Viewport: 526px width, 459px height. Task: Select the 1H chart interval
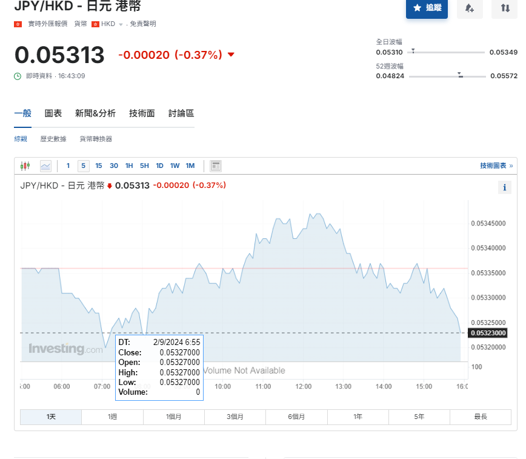(129, 166)
